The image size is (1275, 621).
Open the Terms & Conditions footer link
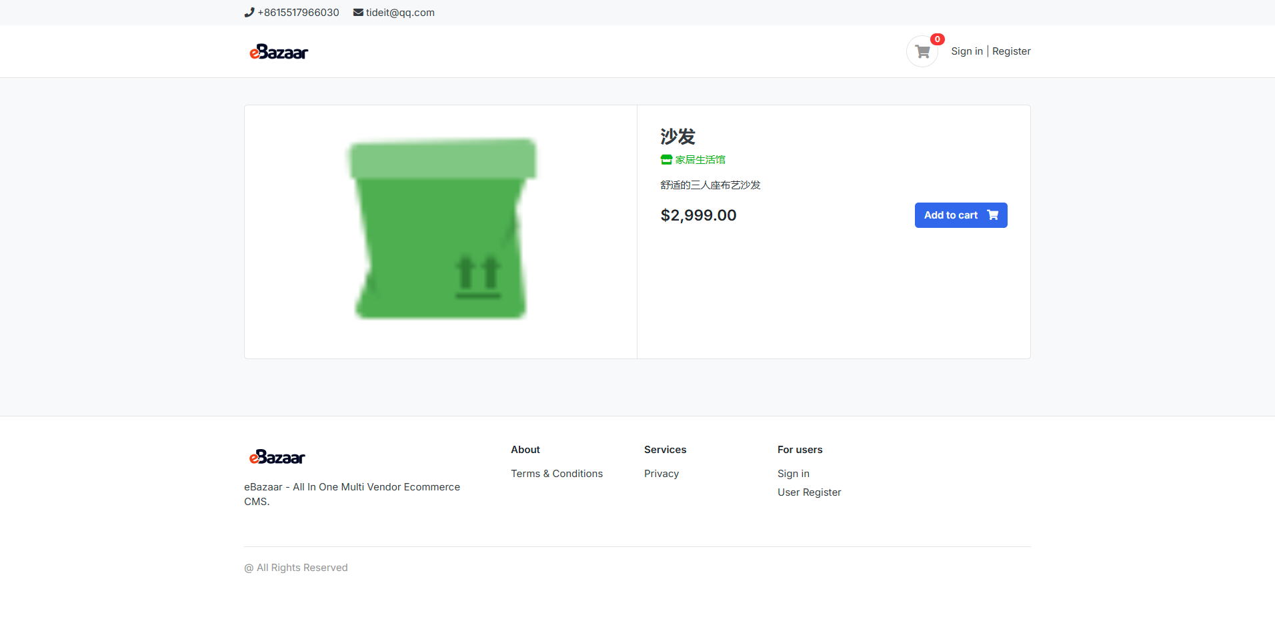pyautogui.click(x=557, y=474)
